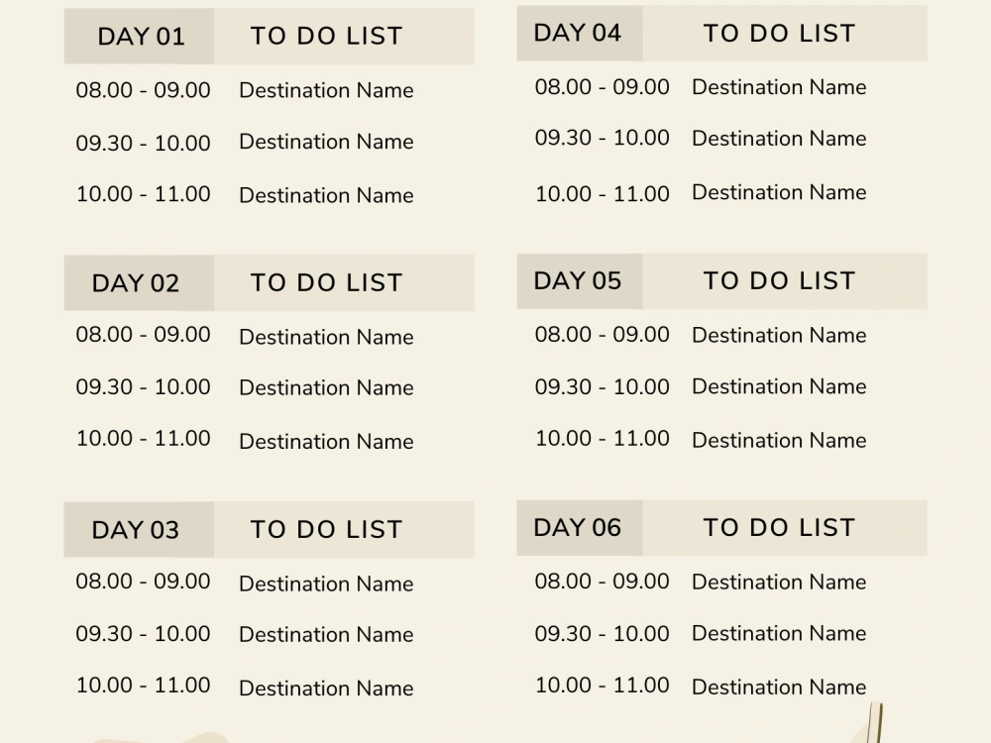The height and width of the screenshot is (743, 991).
Task: Click the 09.30 - 10.00 time under DAY 05
Action: point(603,384)
